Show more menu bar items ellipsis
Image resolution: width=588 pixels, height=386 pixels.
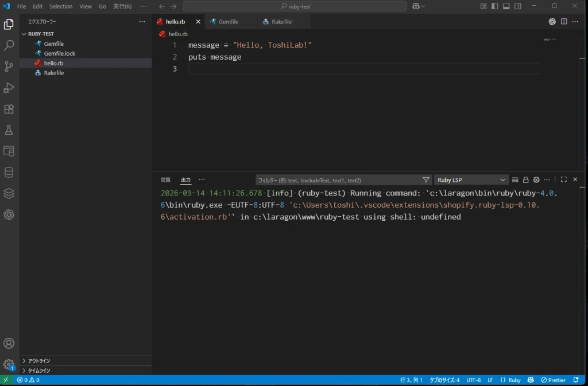pyautogui.click(x=143, y=6)
